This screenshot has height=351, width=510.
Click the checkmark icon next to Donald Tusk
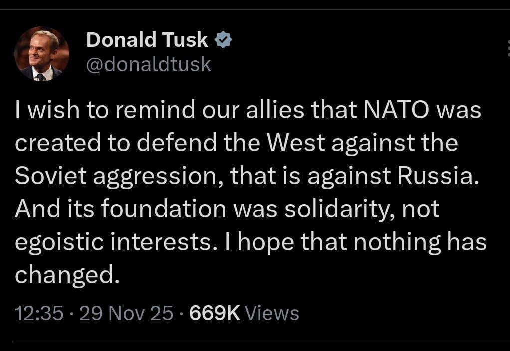(223, 39)
